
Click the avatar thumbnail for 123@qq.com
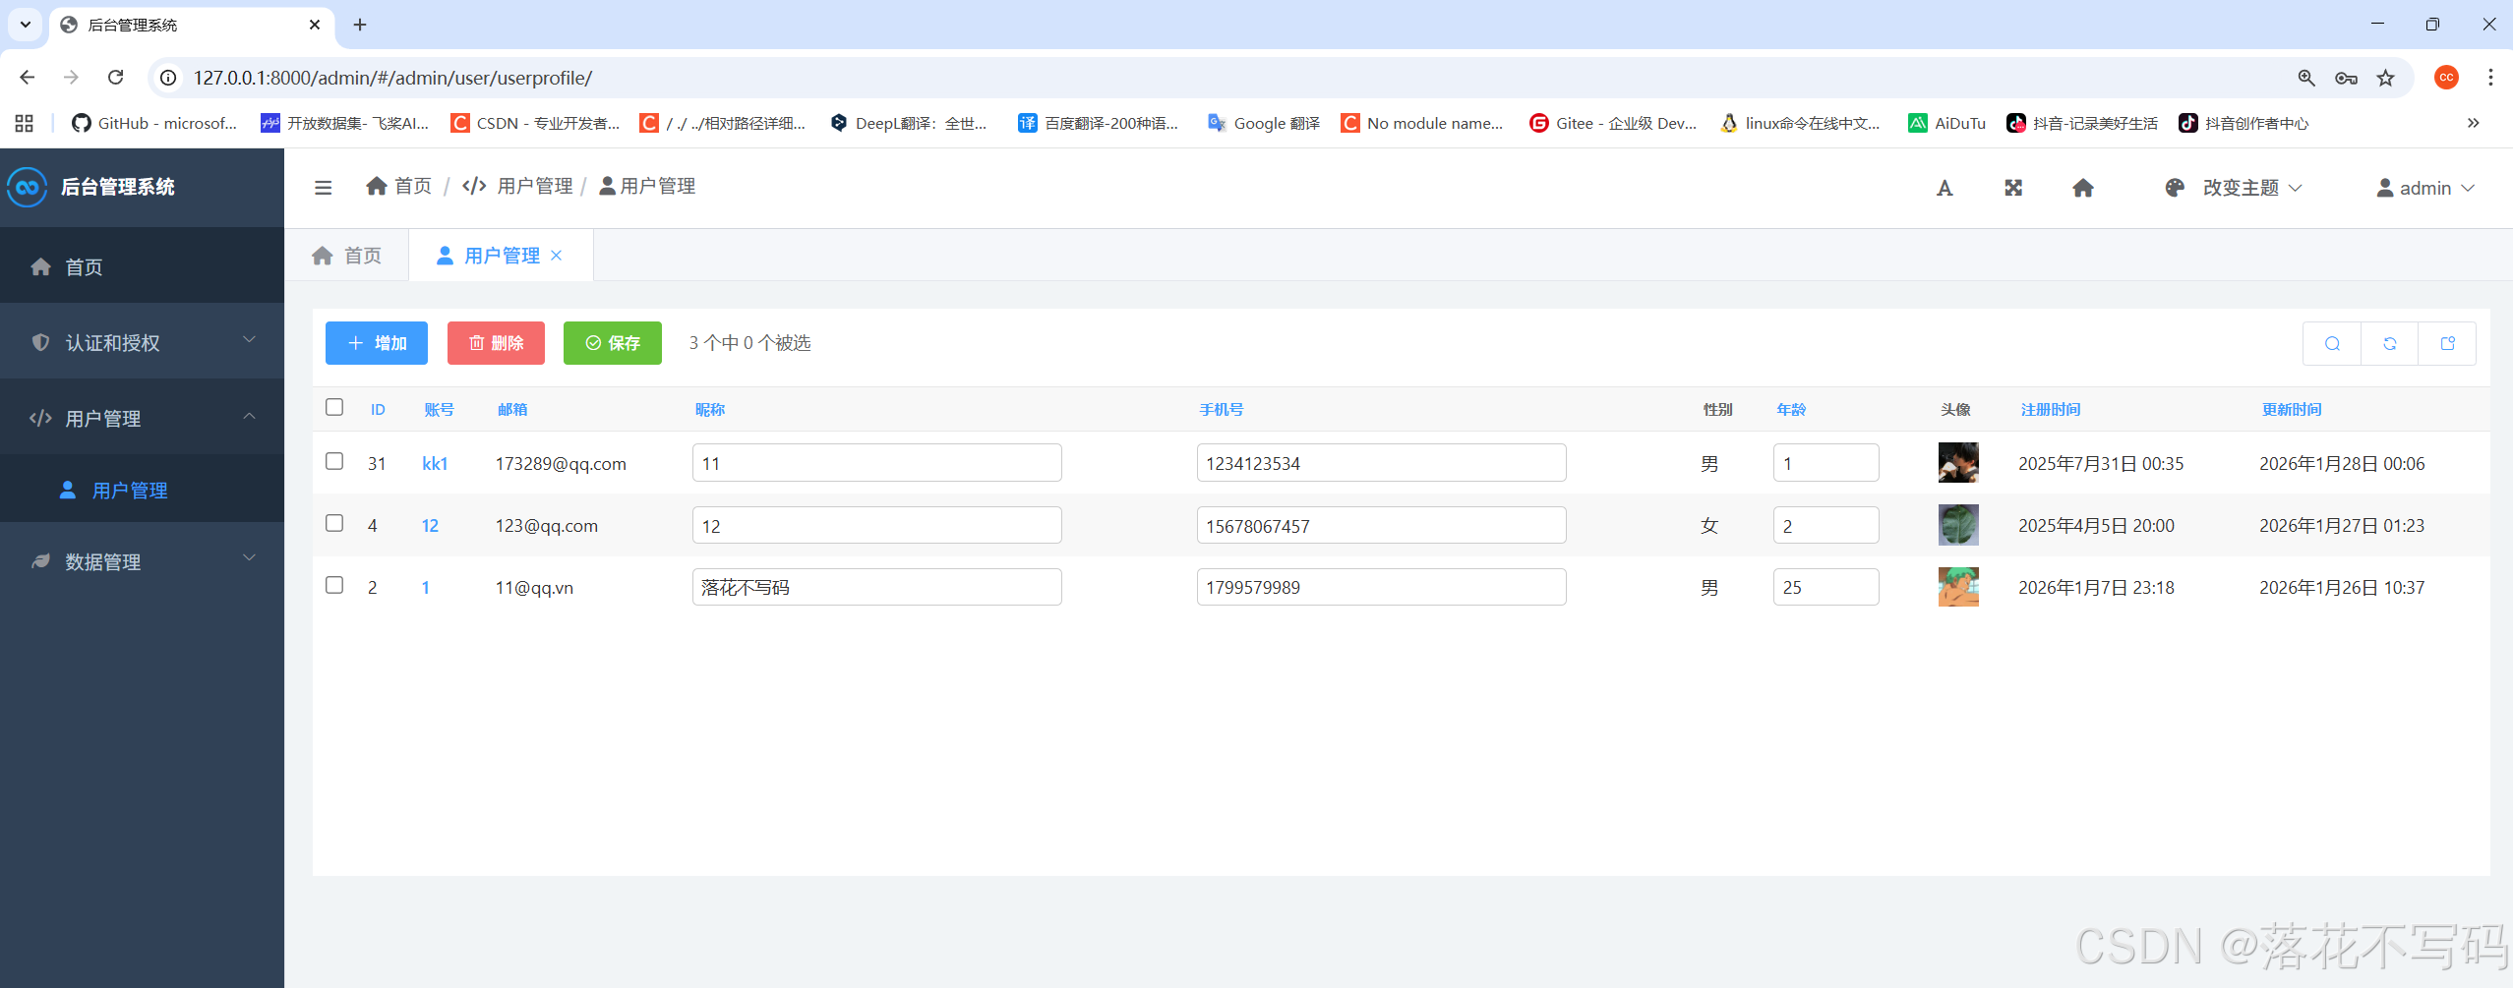[x=1958, y=524]
